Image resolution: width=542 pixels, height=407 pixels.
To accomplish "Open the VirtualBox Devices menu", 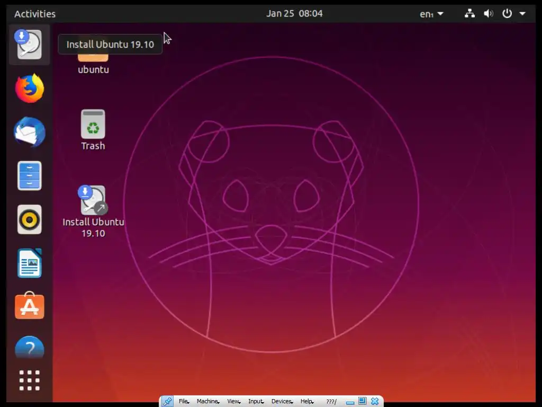I will [x=282, y=401].
